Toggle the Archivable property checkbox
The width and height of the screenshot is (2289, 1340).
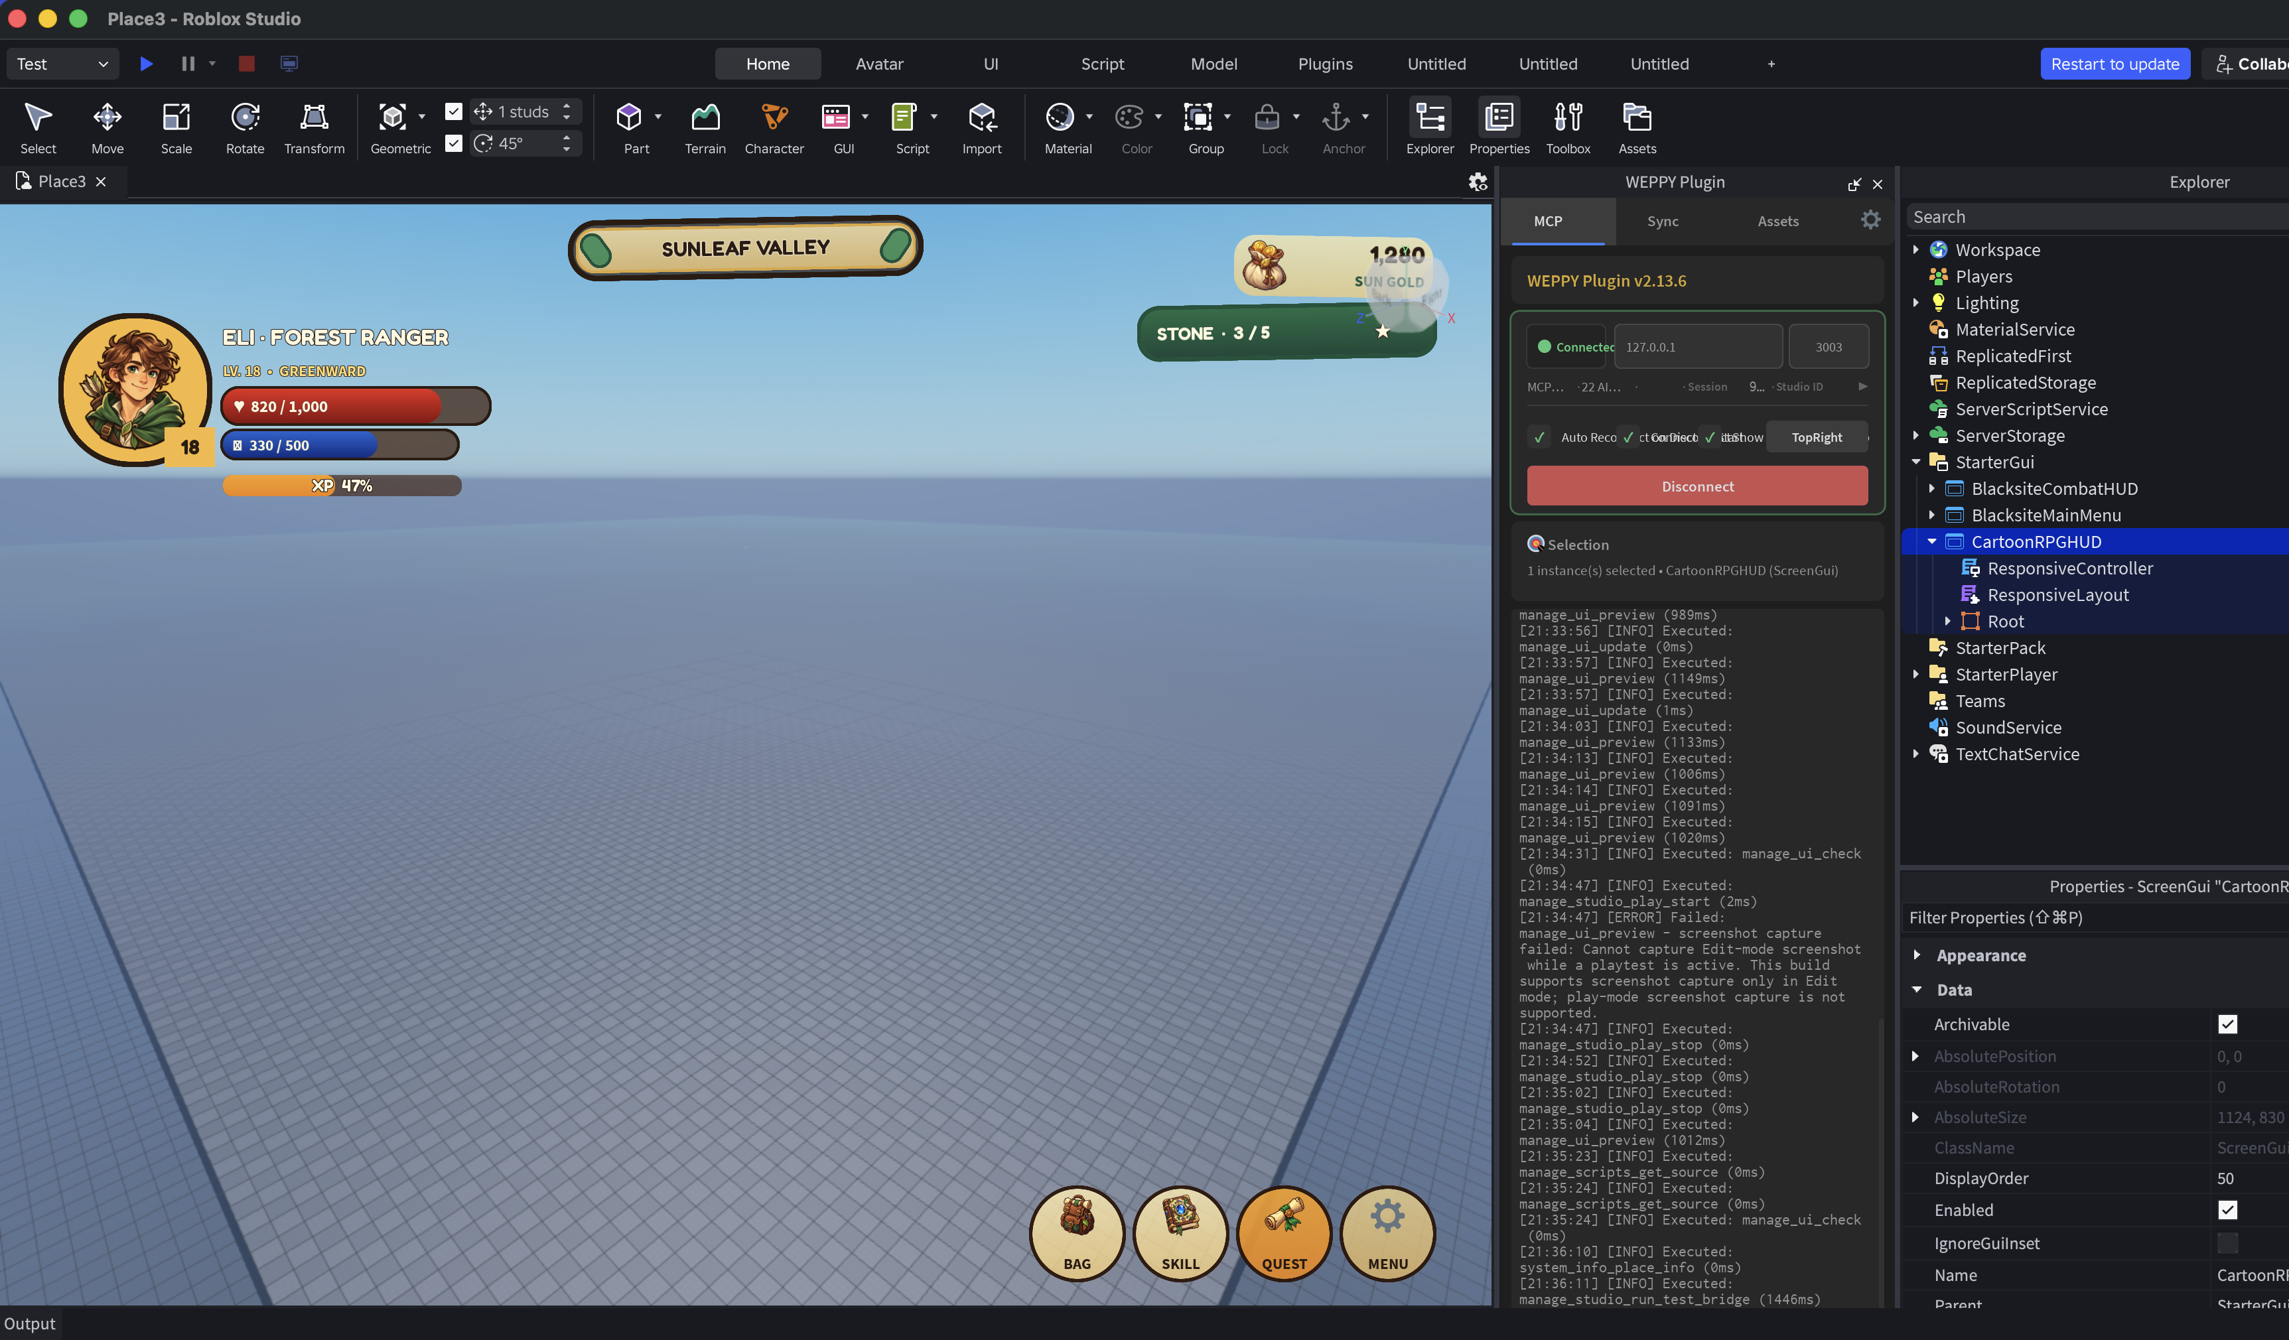click(2227, 1024)
